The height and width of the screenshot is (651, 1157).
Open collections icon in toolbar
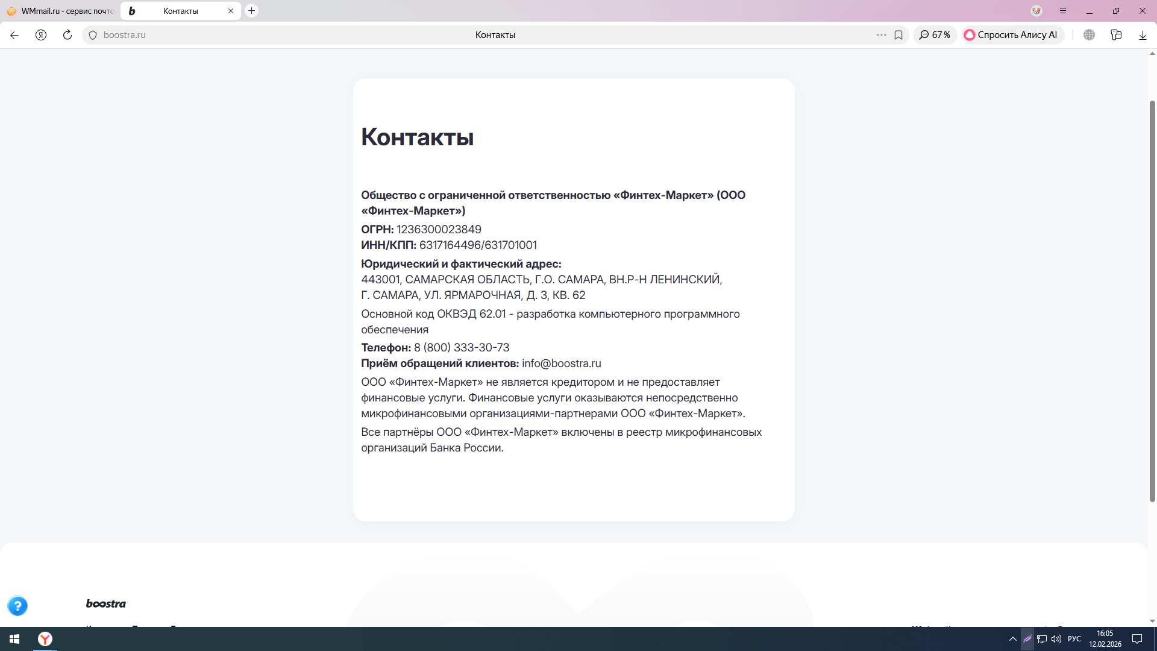(x=1116, y=35)
